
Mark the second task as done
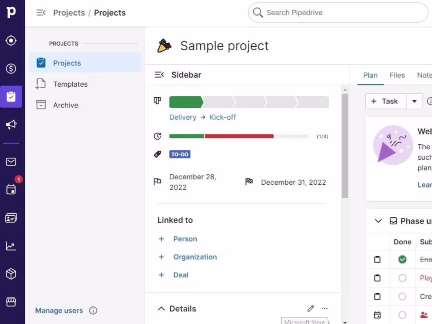402,278
